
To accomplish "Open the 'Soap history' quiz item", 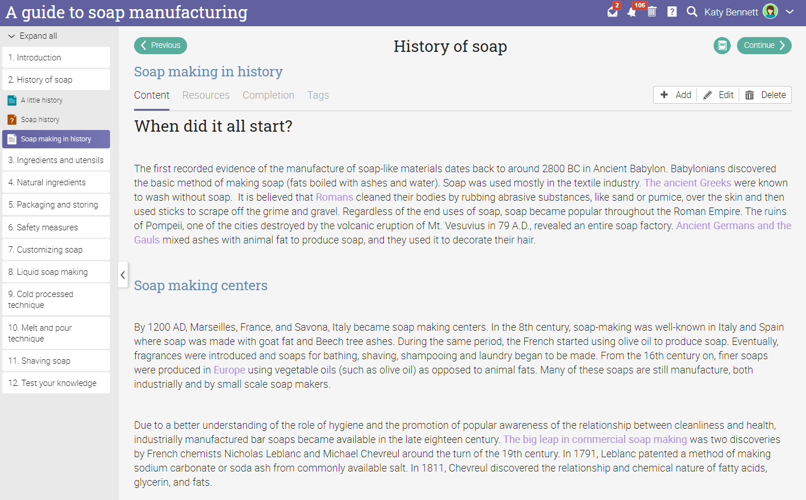I will click(x=40, y=120).
